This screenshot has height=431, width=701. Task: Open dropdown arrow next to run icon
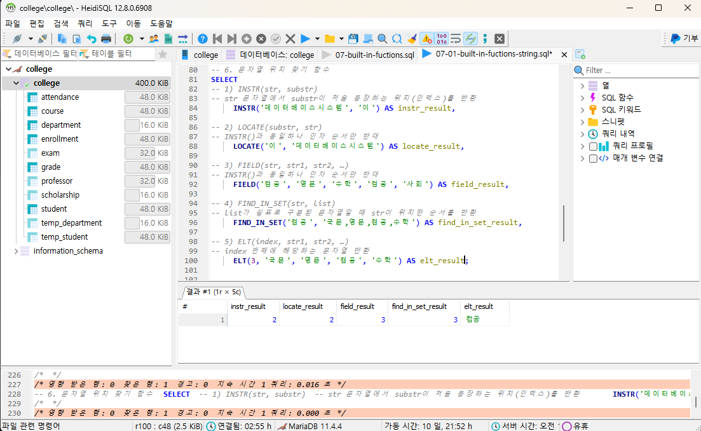point(317,39)
